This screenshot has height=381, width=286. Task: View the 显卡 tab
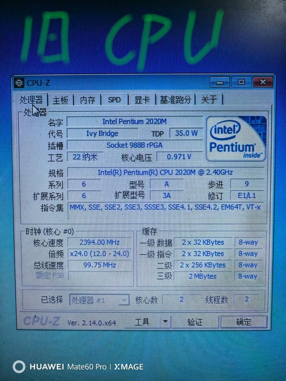pos(142,100)
